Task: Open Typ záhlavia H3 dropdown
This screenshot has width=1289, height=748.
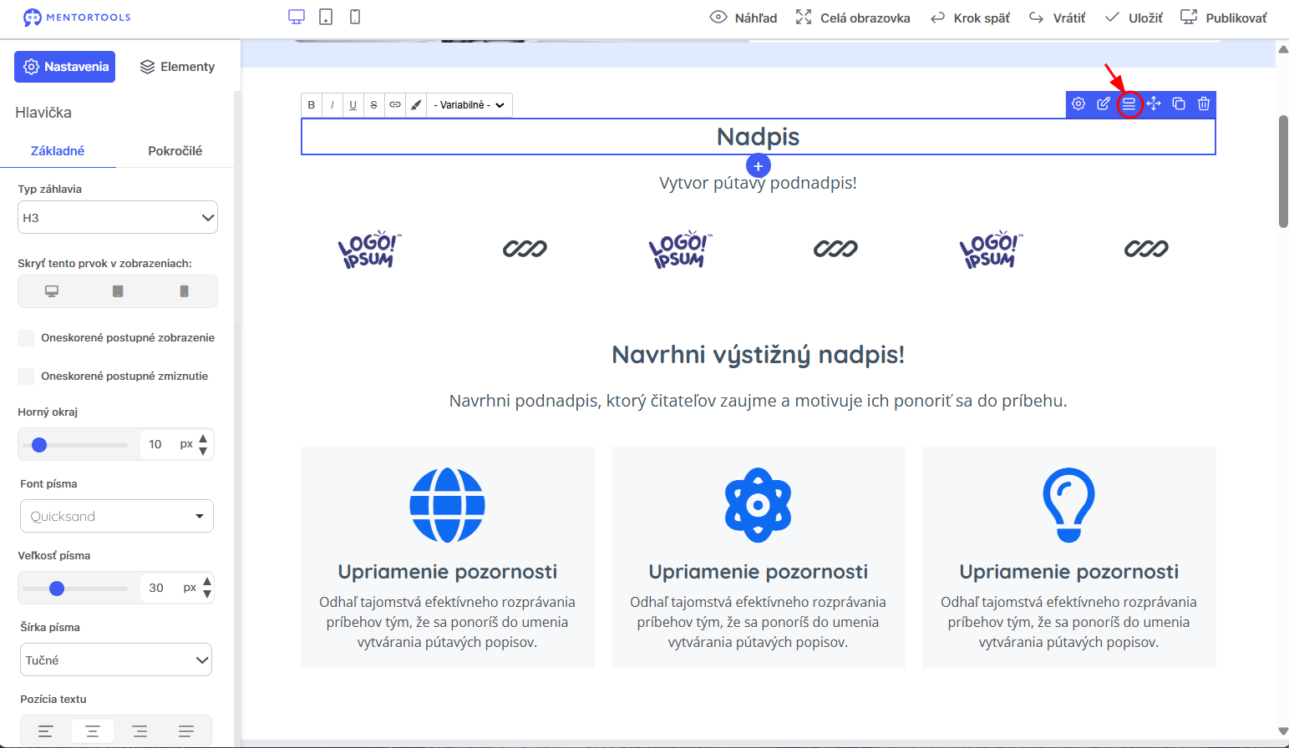Action: 118,217
